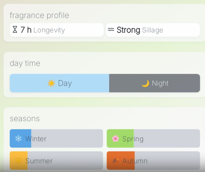Image resolution: width=205 pixels, height=172 pixels.
Task: Click the Autumn season bar
Action: coord(153,160)
